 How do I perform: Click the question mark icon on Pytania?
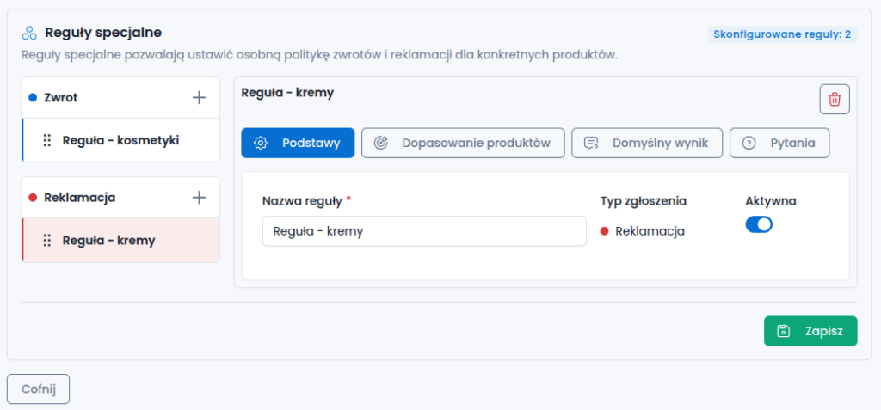pyautogui.click(x=749, y=143)
